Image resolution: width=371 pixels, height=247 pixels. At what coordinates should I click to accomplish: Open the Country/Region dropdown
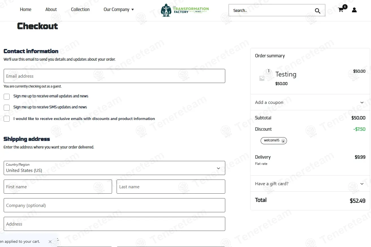pyautogui.click(x=114, y=168)
